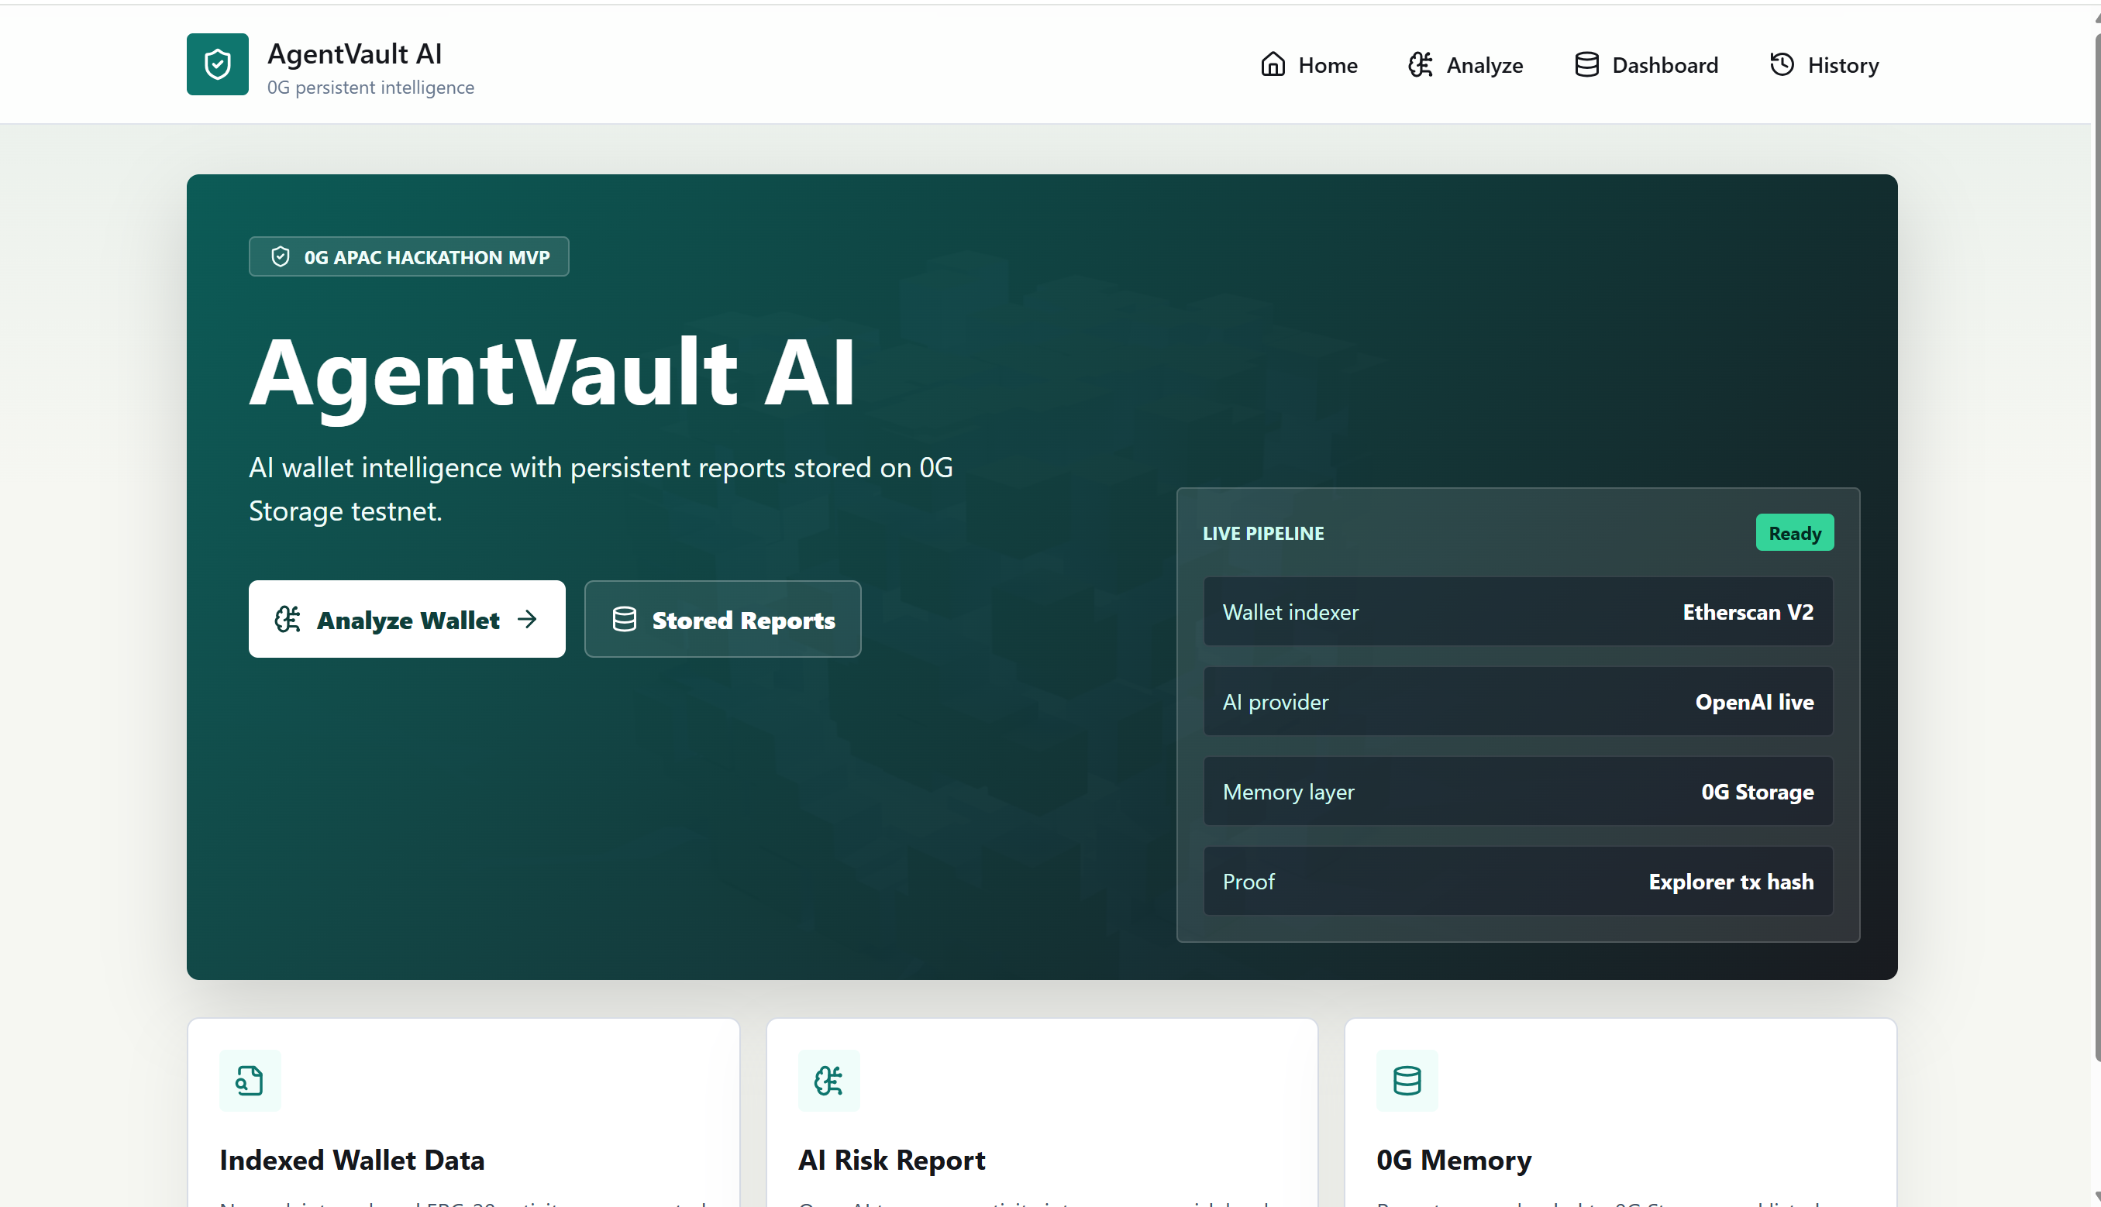
Task: Click the brain circuit icon beside Analyze
Action: 1421,64
